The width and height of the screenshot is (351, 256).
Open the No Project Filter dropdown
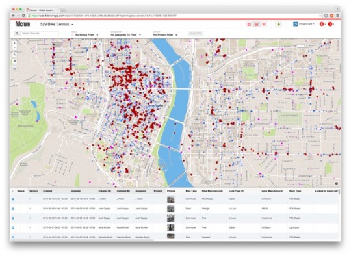[165, 35]
